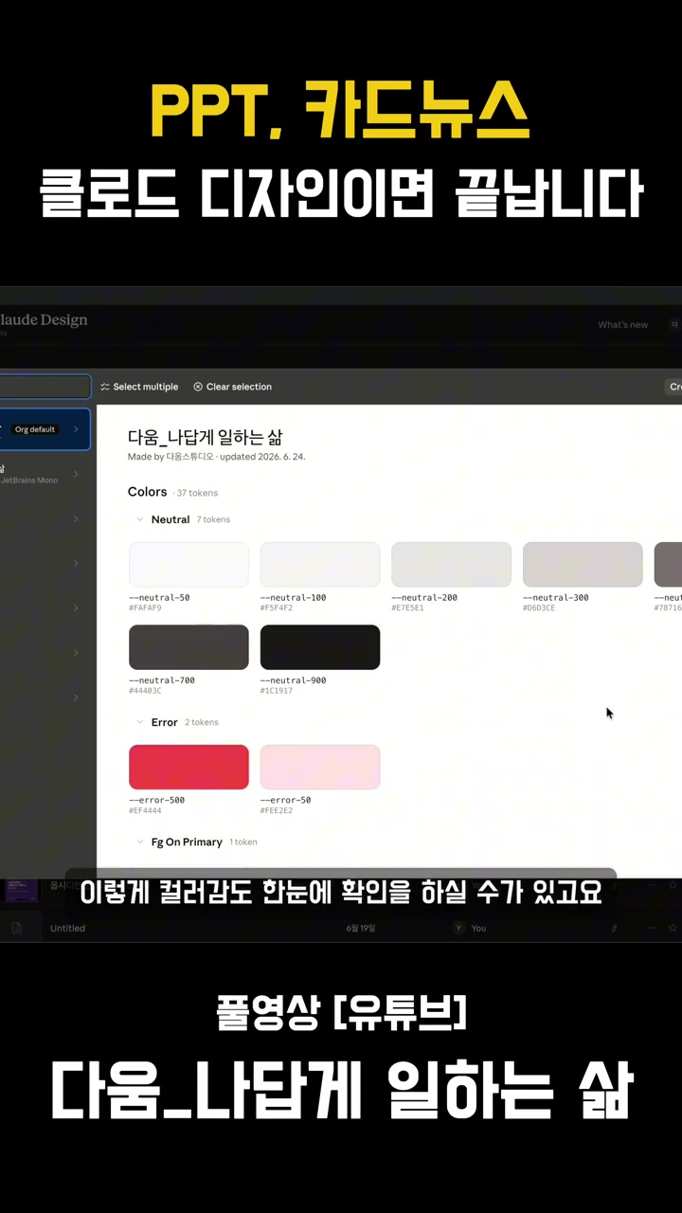Expand the chevron beside Org default

tap(76, 429)
